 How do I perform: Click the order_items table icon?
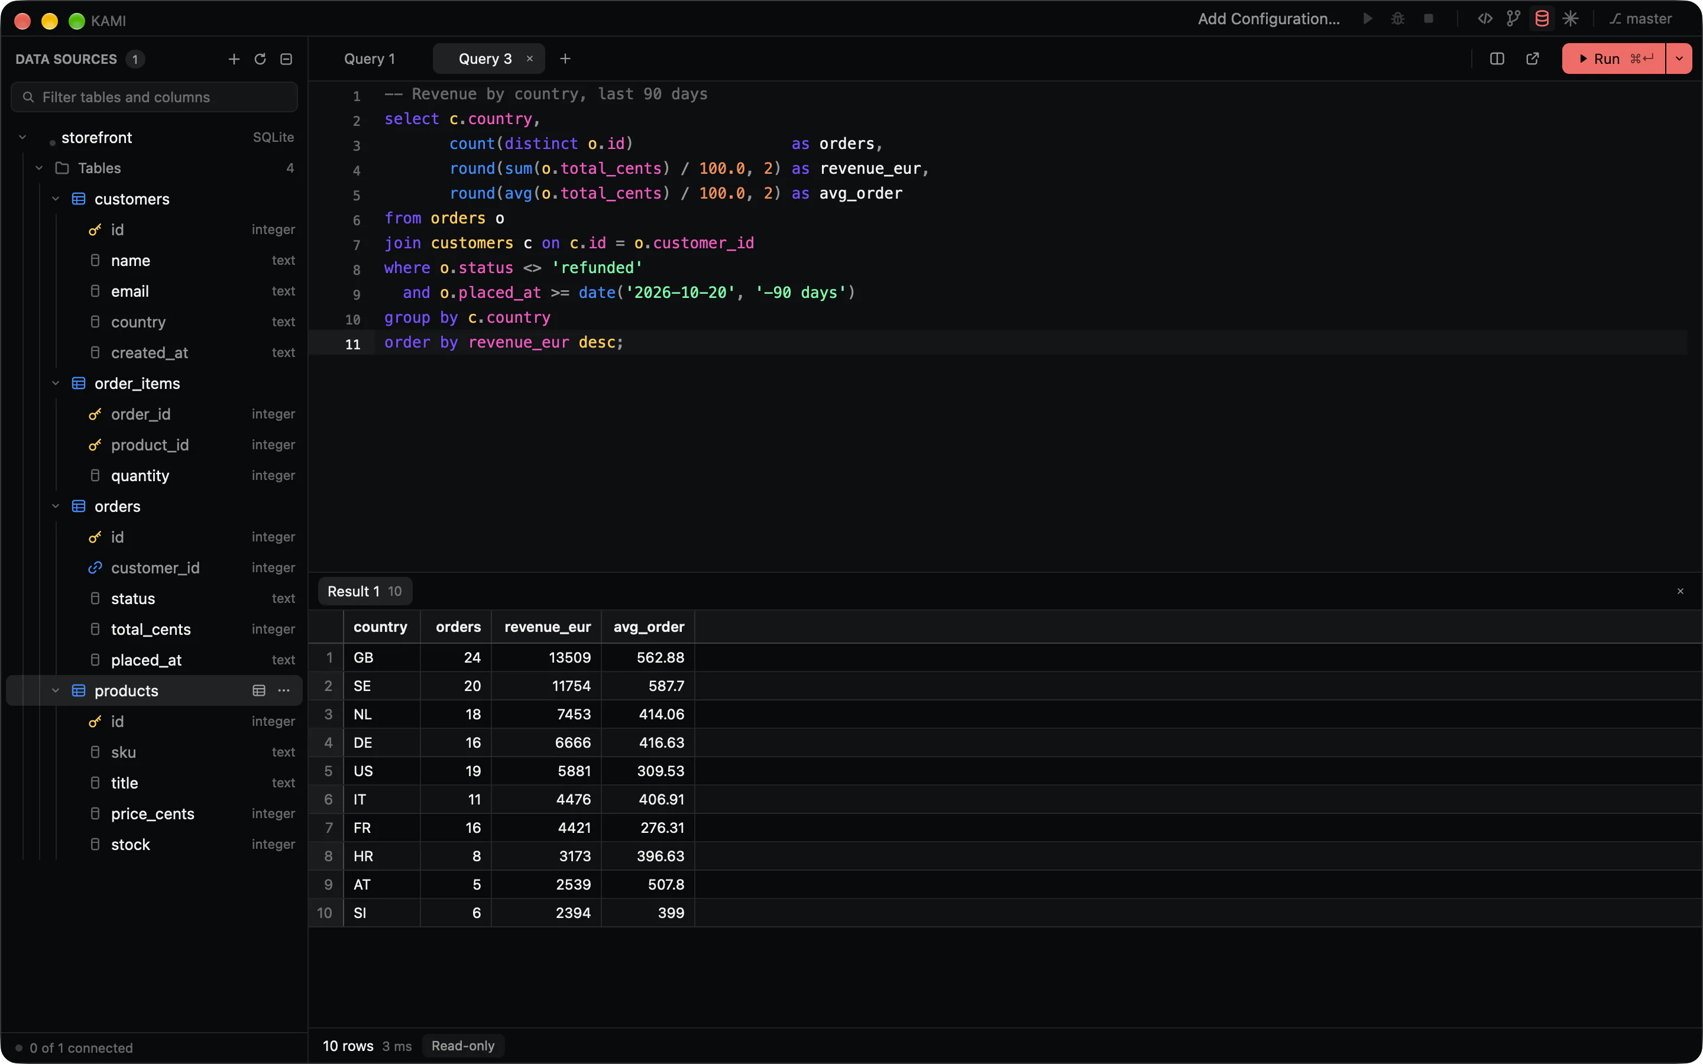click(x=79, y=384)
